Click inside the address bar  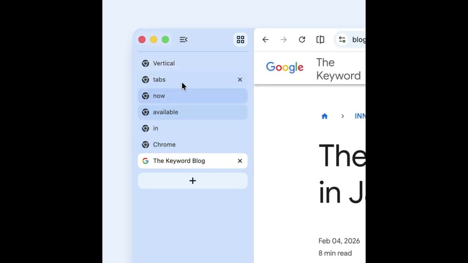358,39
